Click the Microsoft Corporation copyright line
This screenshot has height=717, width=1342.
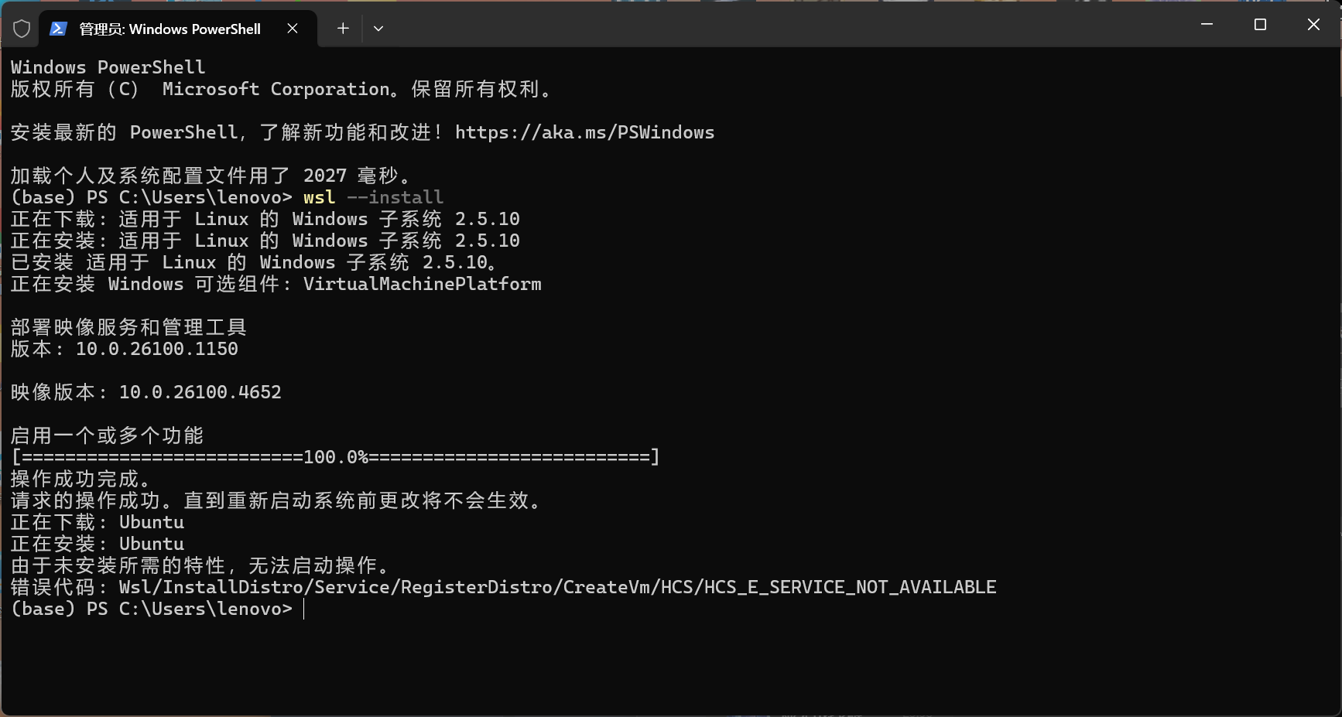[282, 89]
